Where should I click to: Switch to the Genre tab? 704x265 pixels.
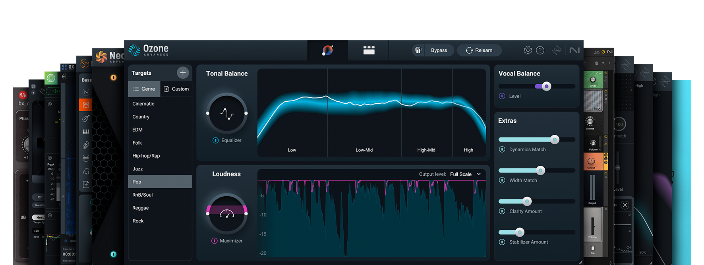point(144,89)
